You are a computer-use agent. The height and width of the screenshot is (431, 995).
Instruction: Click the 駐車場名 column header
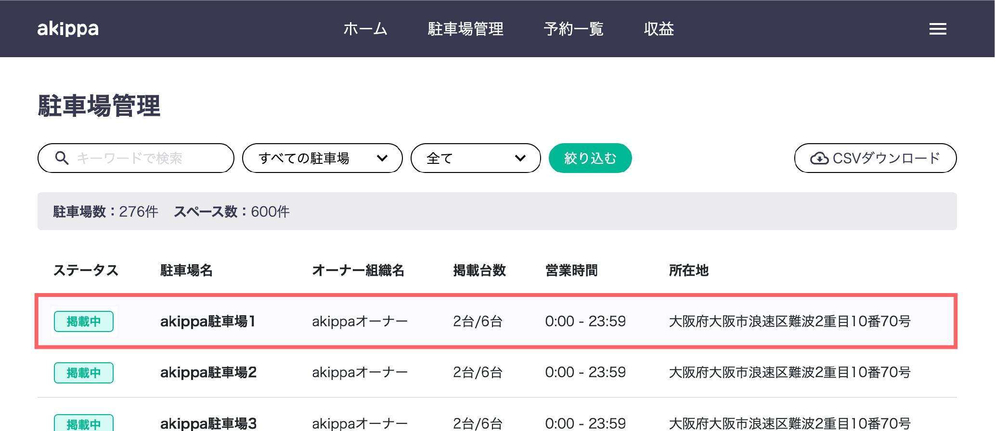(186, 270)
